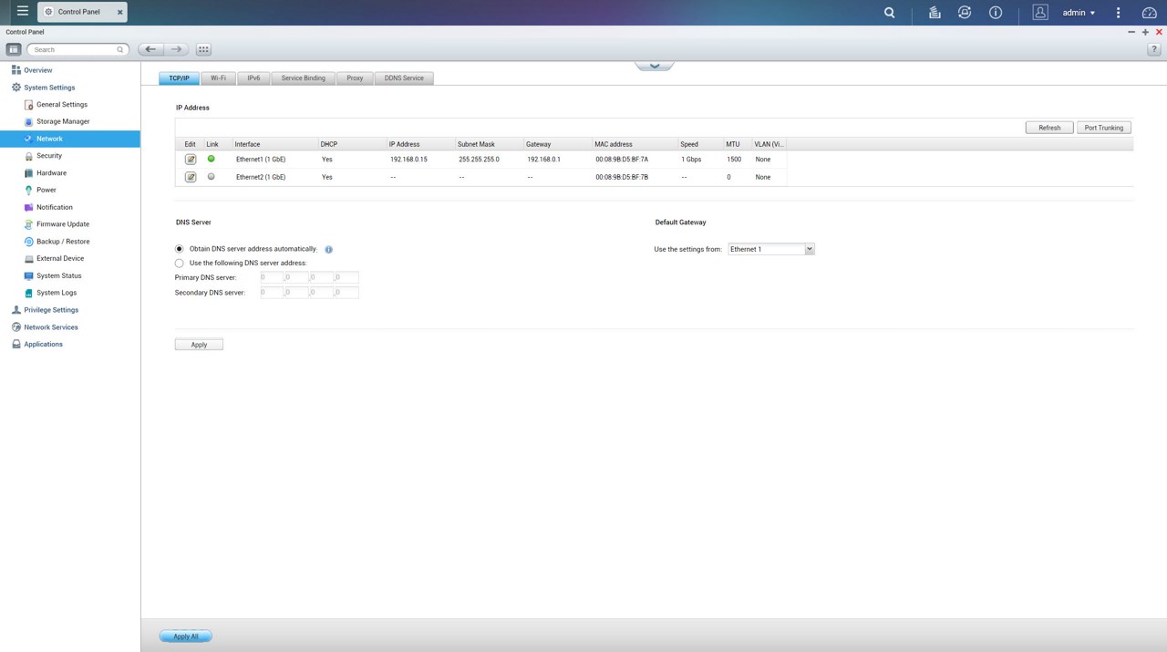Image resolution: width=1167 pixels, height=652 pixels.
Task: Click the Primary DNS server field
Action: (309, 277)
